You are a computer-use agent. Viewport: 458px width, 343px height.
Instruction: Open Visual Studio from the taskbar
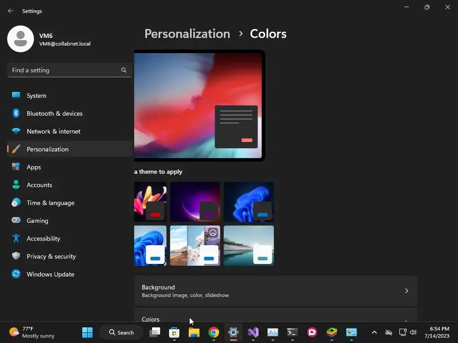click(x=253, y=332)
